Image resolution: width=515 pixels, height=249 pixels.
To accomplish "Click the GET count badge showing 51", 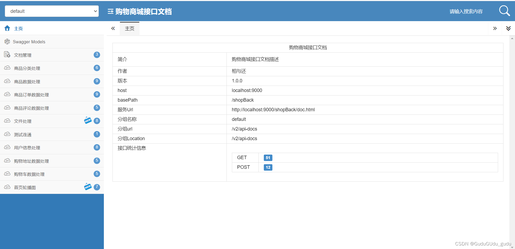I will pos(268,158).
